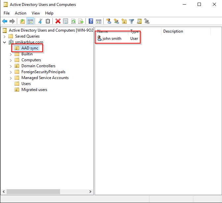222x203 pixels.
Task: Open the View menu
Action: tap(36, 13)
